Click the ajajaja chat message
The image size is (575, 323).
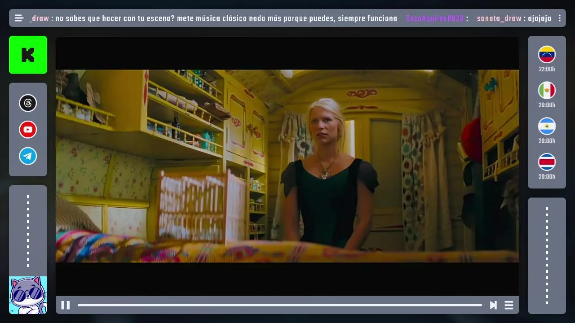pyautogui.click(x=540, y=18)
